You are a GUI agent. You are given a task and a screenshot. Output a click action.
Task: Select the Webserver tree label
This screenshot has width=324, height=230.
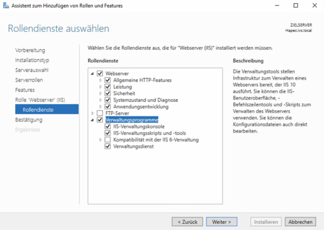[x=117, y=73]
